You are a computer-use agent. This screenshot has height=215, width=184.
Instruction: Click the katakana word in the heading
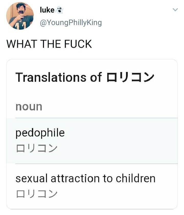click(130, 77)
